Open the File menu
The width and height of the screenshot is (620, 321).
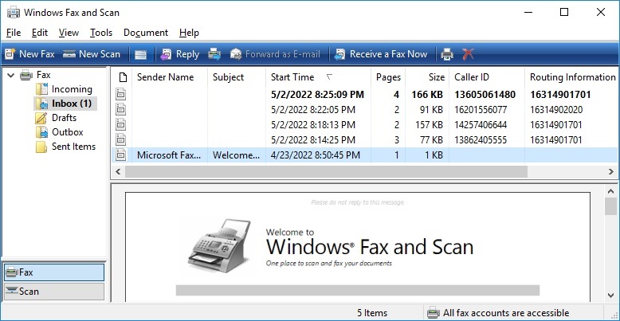(14, 33)
